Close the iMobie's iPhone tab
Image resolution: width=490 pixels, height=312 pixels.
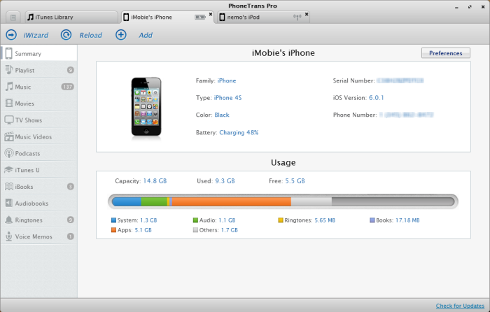[211, 15]
